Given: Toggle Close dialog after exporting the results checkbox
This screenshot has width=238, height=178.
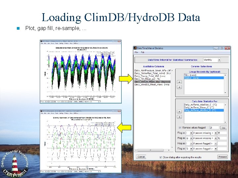Looking at the screenshot, I should click(161, 157).
